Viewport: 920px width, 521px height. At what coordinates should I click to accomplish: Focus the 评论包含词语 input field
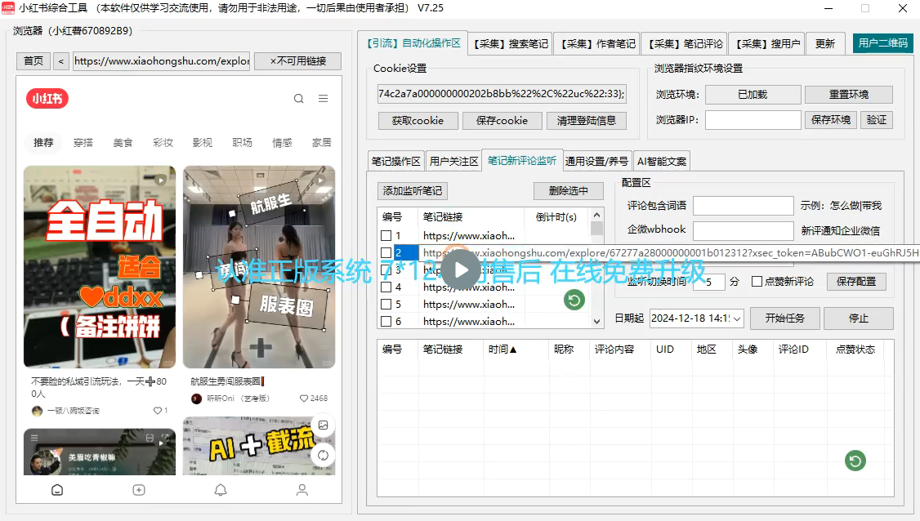(744, 206)
